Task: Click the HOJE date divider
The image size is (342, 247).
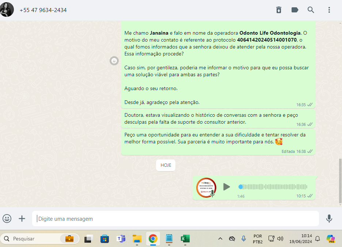Action: [166, 165]
